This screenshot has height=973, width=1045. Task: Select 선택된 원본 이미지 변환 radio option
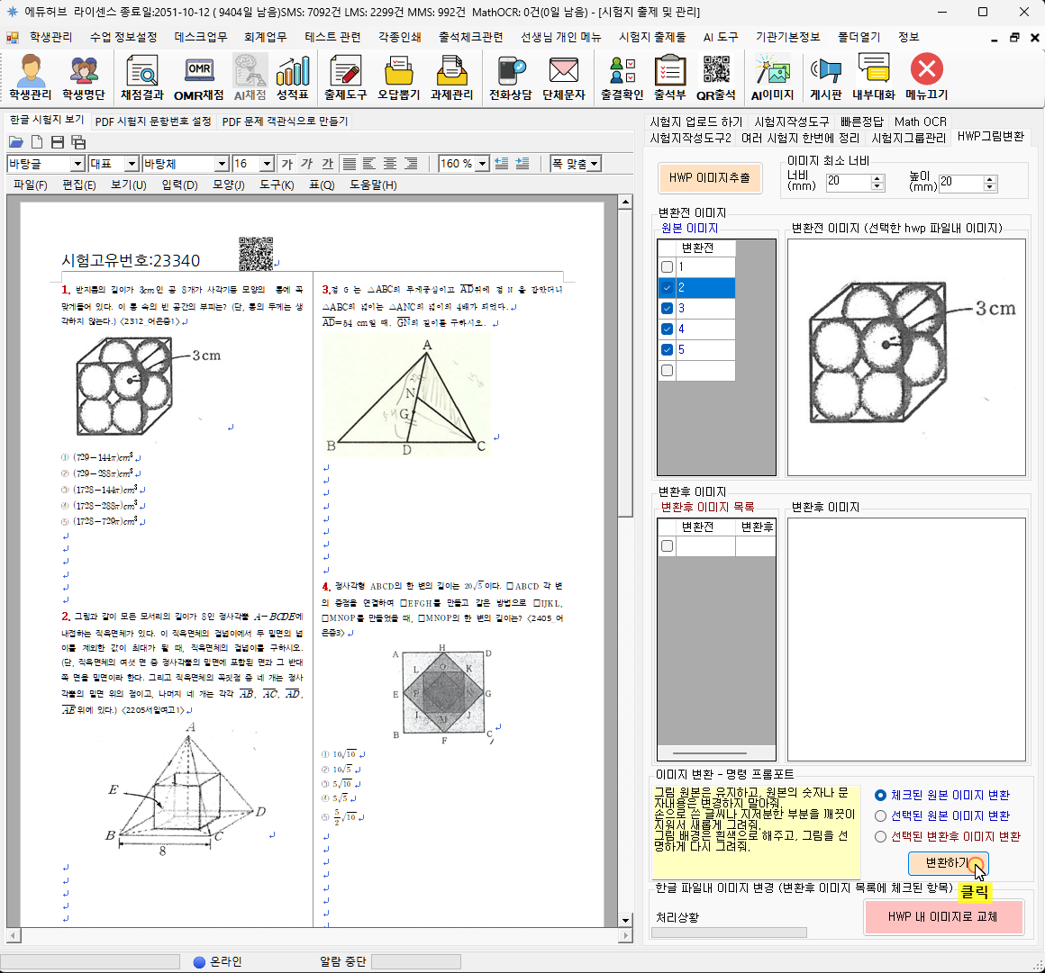click(x=881, y=815)
